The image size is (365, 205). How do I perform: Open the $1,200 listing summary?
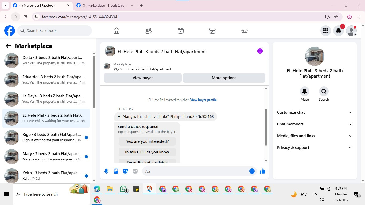tap(184, 67)
